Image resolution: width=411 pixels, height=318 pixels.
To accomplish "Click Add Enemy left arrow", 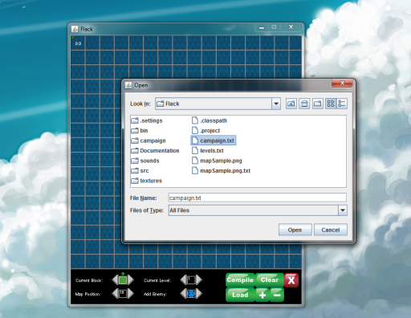I will click(x=183, y=294).
